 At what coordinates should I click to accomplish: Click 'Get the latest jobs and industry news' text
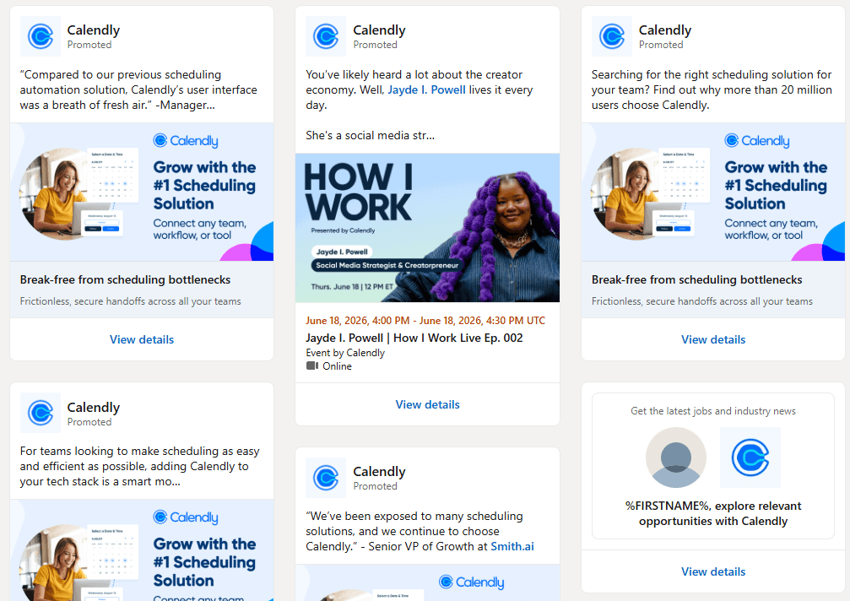(x=713, y=411)
